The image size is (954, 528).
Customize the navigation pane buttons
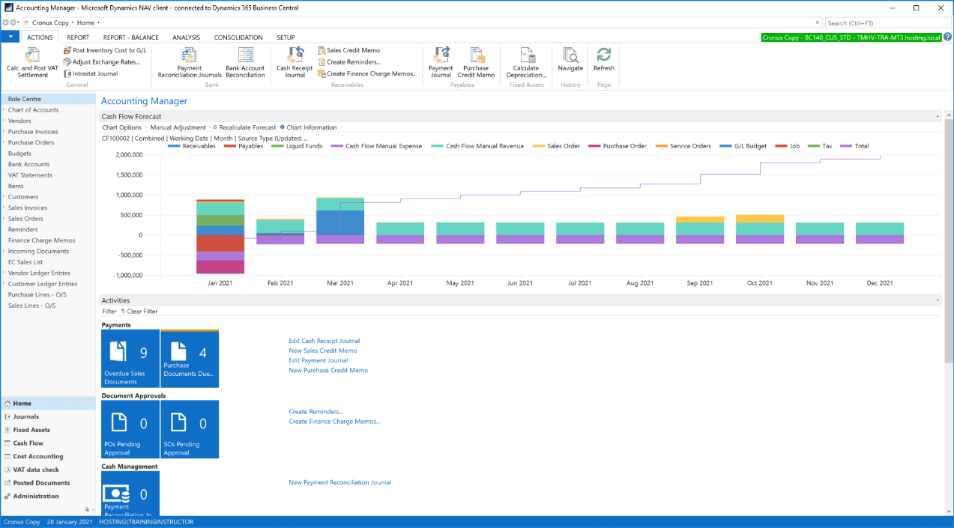point(88,509)
